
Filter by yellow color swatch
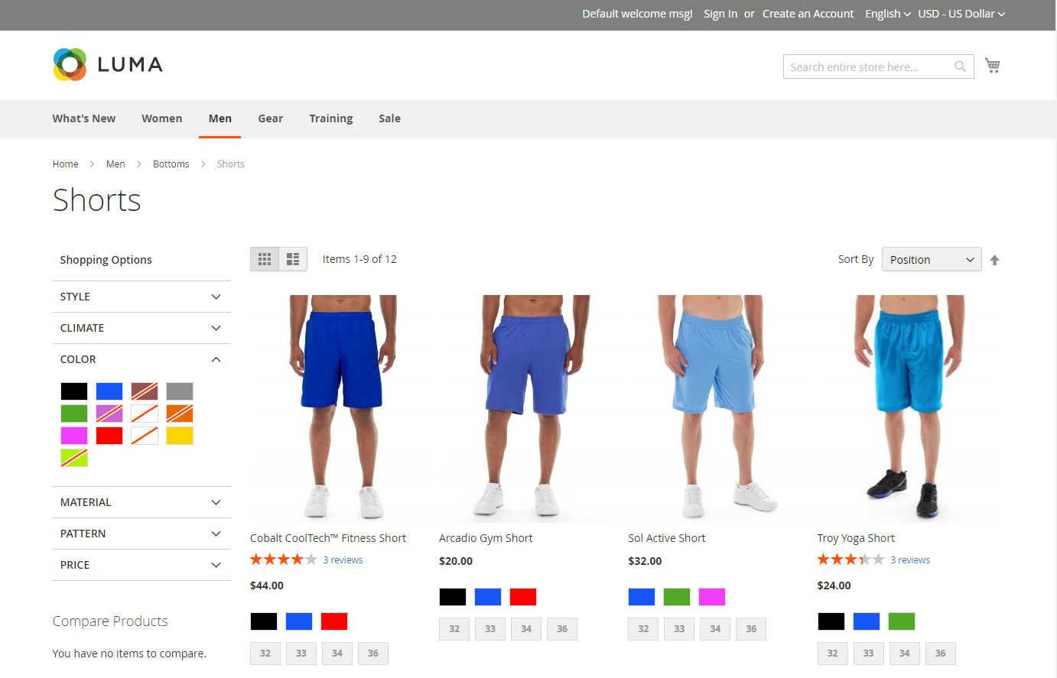[x=180, y=436]
